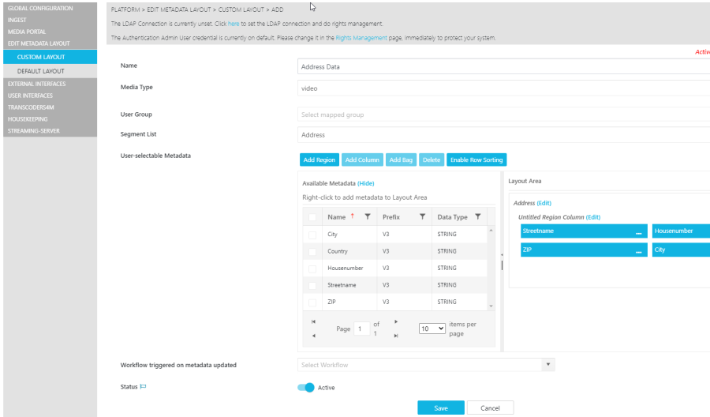Click the Save button
This screenshot has height=417, width=710.
[441, 408]
